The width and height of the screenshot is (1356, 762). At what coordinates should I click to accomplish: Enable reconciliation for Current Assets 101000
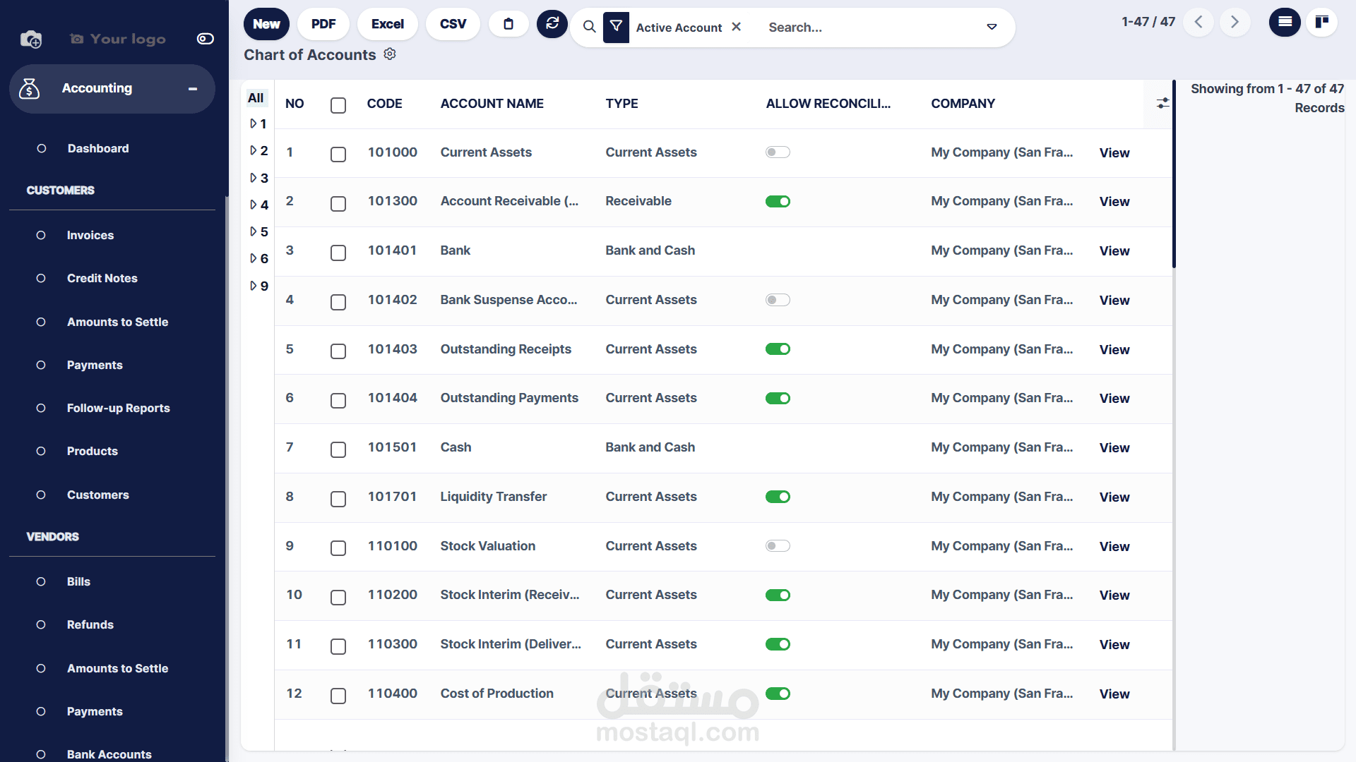click(x=778, y=152)
